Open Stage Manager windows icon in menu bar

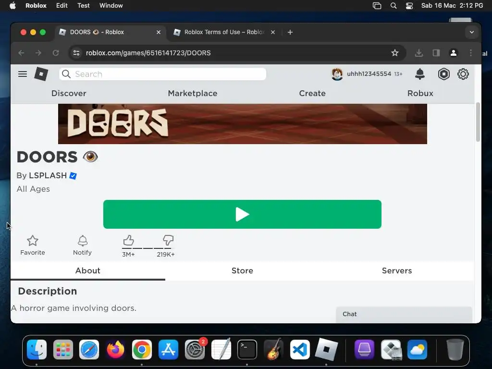377,6
